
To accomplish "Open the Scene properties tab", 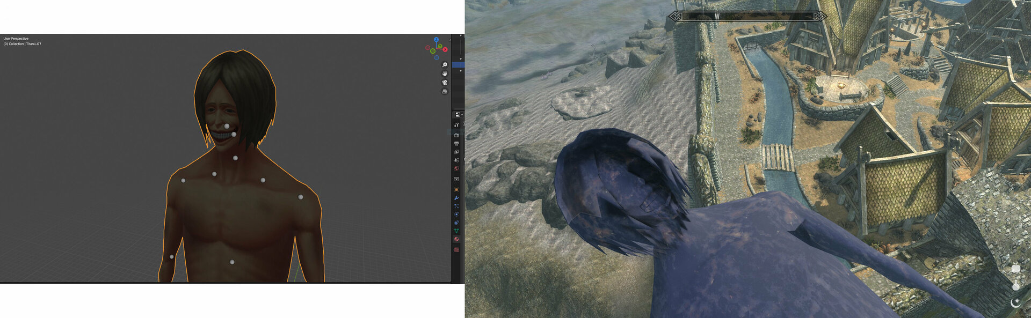I will click(x=456, y=160).
